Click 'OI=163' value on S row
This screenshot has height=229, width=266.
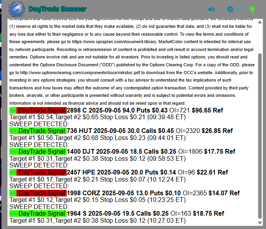pyautogui.click(x=181, y=213)
